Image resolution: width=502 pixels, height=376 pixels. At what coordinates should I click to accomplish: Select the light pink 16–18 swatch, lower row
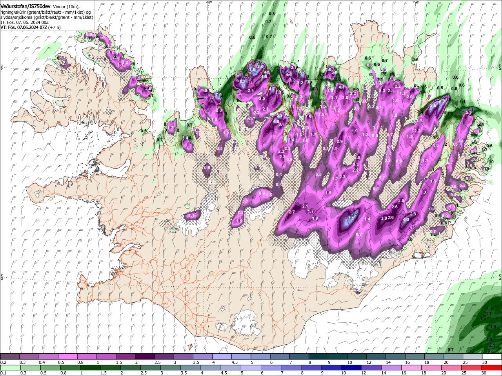411,367
